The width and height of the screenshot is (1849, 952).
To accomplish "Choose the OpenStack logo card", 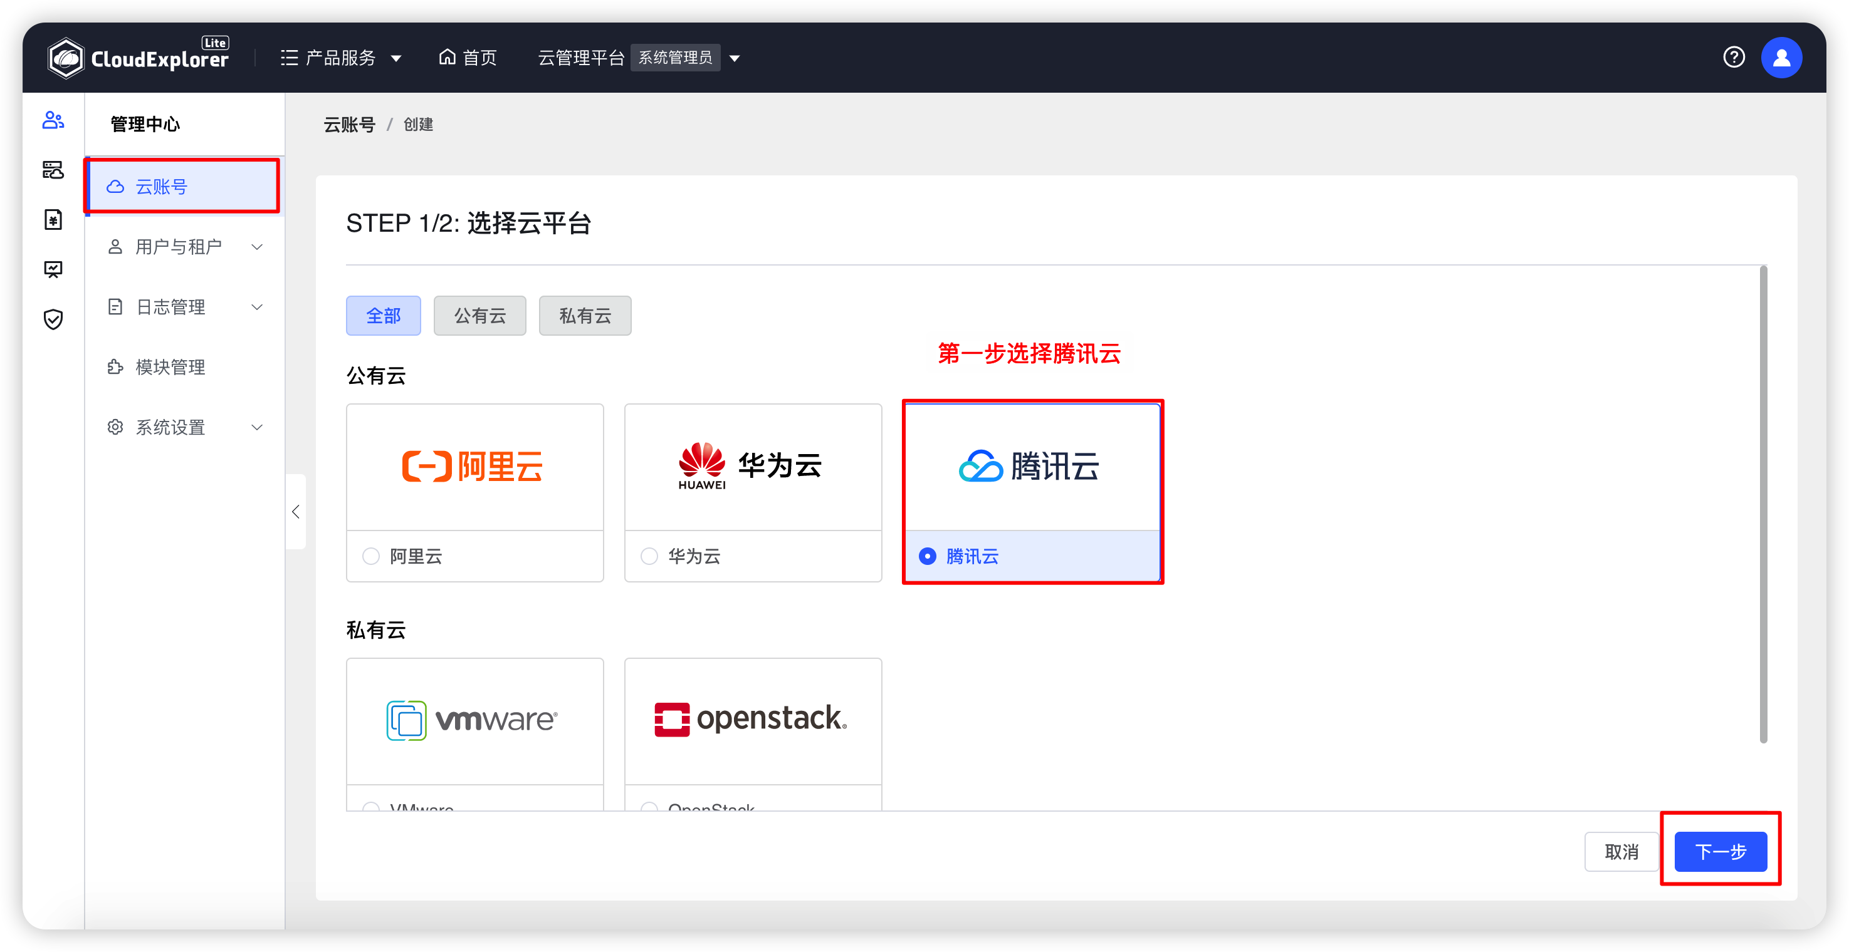I will (x=753, y=721).
